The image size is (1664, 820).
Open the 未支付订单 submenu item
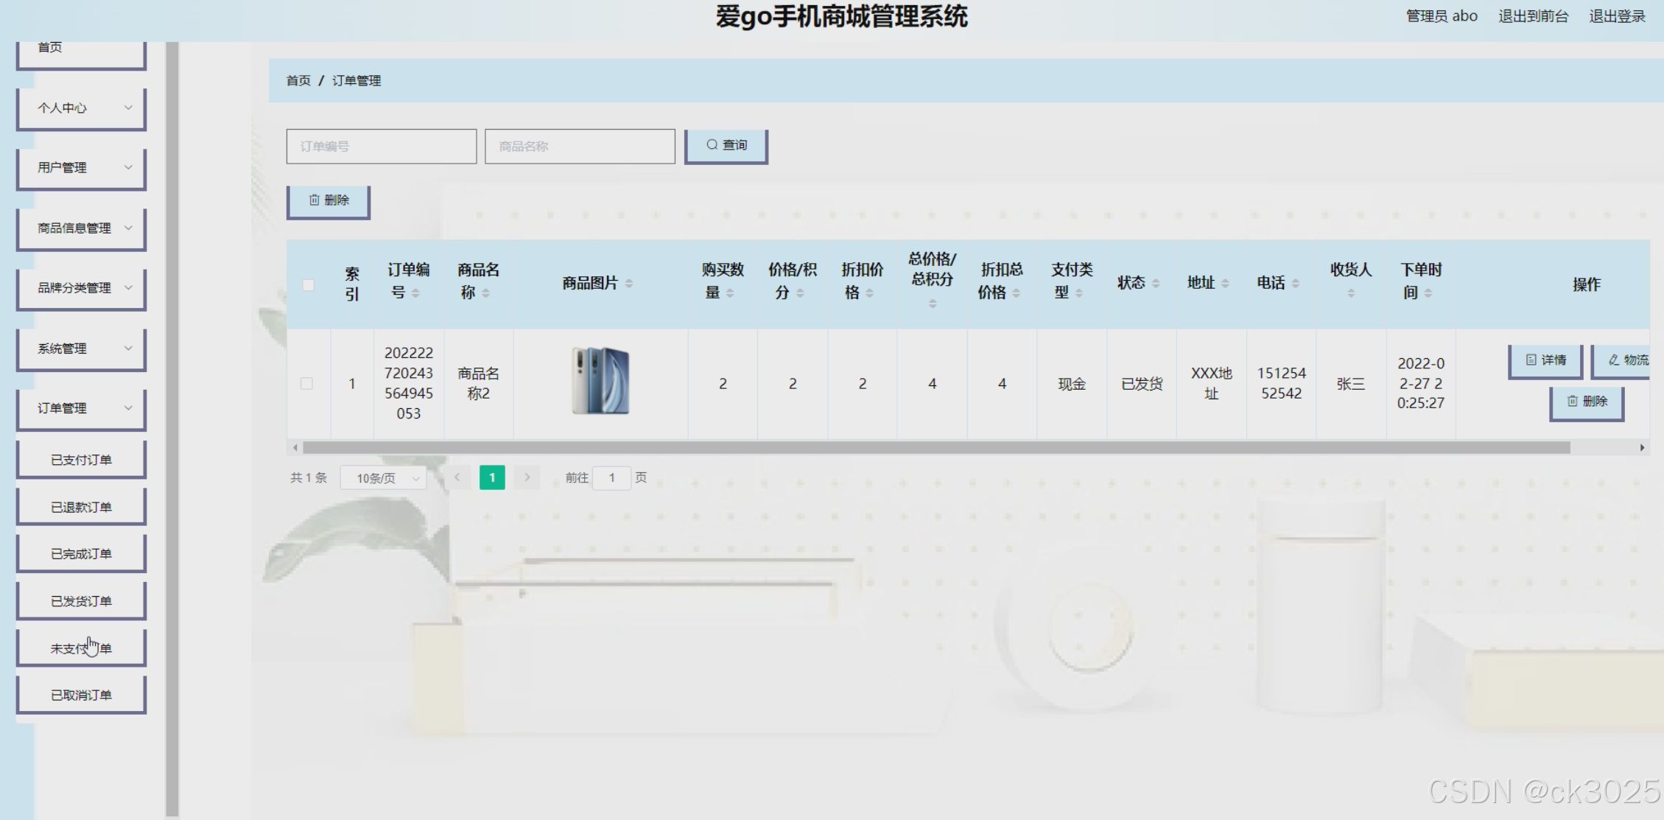(x=81, y=648)
